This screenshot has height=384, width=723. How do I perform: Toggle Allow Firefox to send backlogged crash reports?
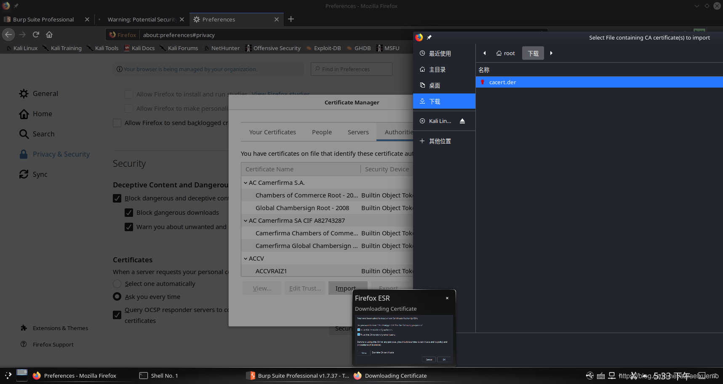[117, 123]
